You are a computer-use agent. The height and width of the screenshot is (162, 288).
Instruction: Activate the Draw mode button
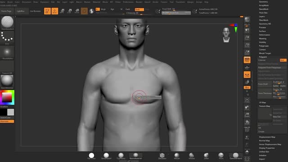(x=55, y=11)
